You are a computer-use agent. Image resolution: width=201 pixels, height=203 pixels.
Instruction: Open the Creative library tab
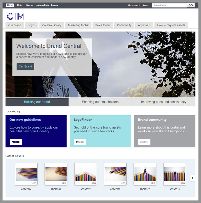pos(52,25)
